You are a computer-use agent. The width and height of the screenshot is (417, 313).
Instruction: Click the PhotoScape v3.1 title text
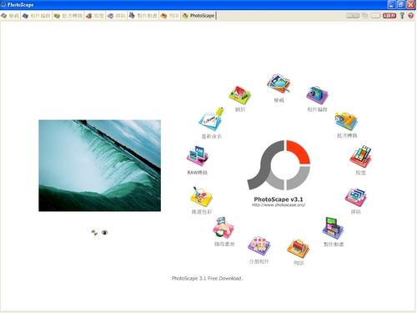(279, 199)
